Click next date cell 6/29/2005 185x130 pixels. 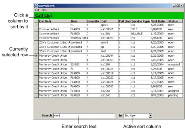159,56
